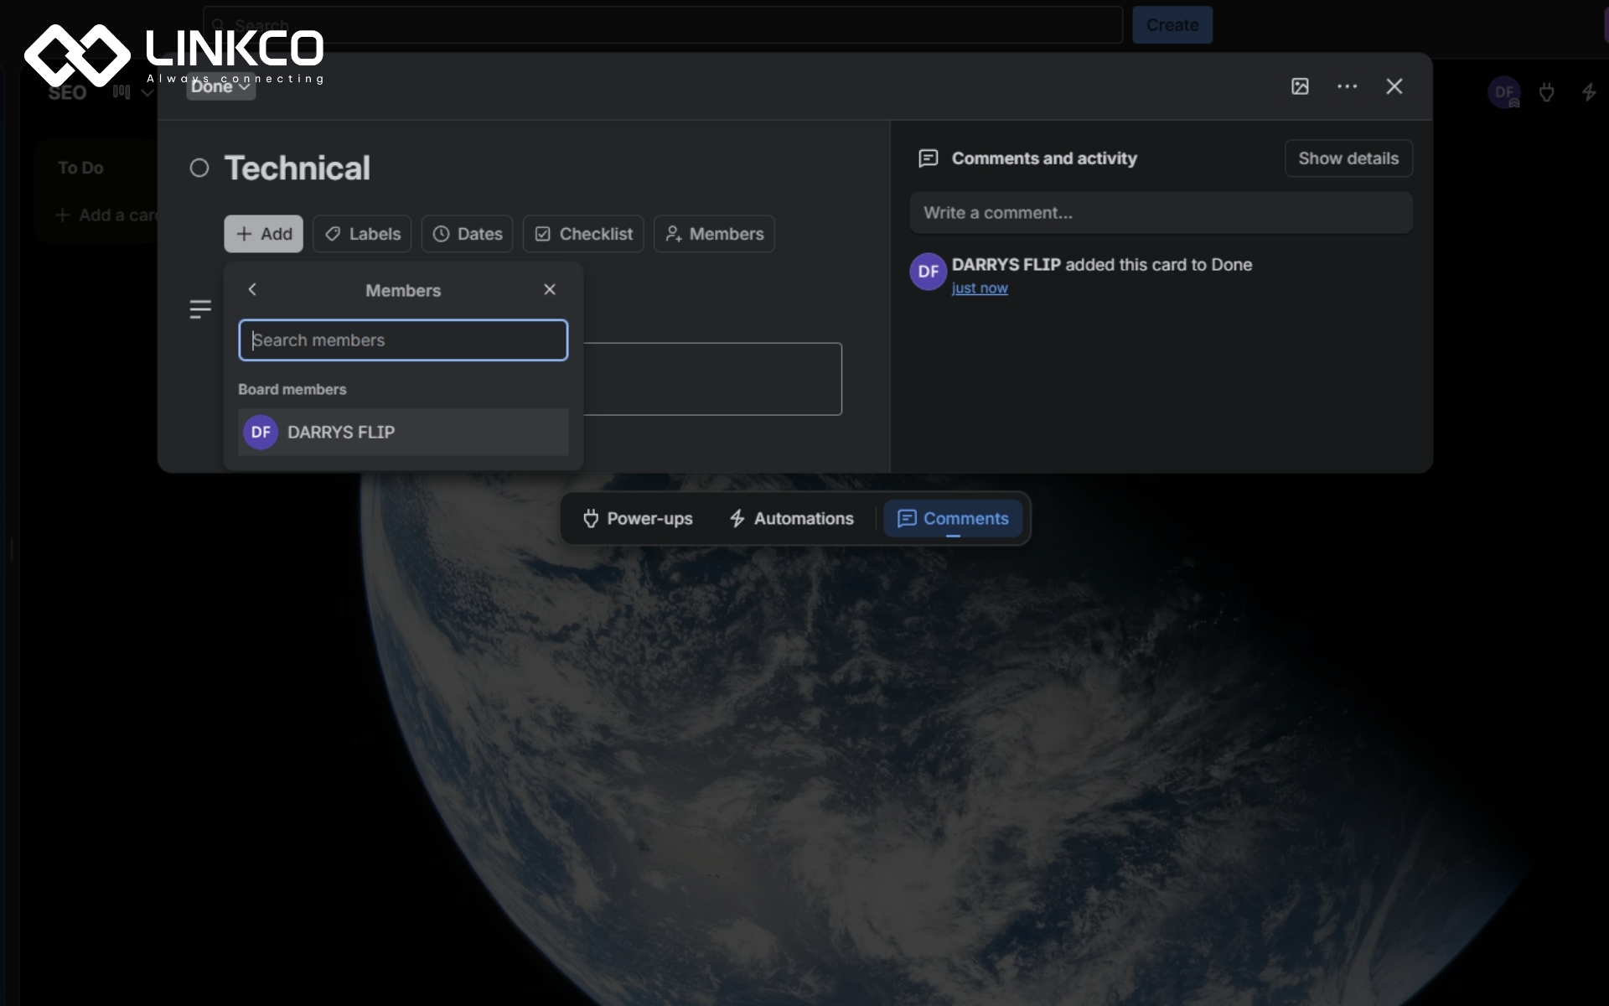Click the DF board member avatar in header
Viewport: 1609px width, 1006px height.
pos(1504,92)
